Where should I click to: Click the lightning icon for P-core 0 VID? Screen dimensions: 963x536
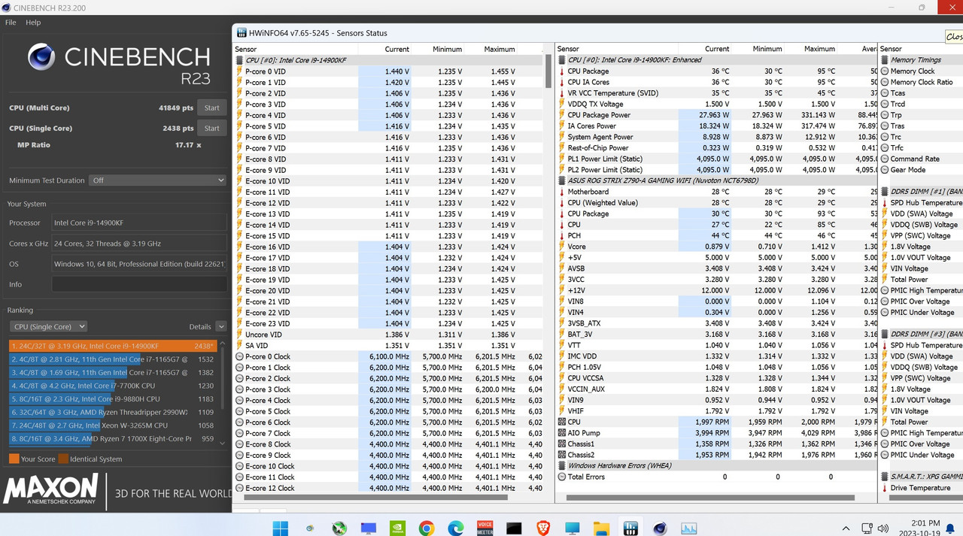coord(240,71)
